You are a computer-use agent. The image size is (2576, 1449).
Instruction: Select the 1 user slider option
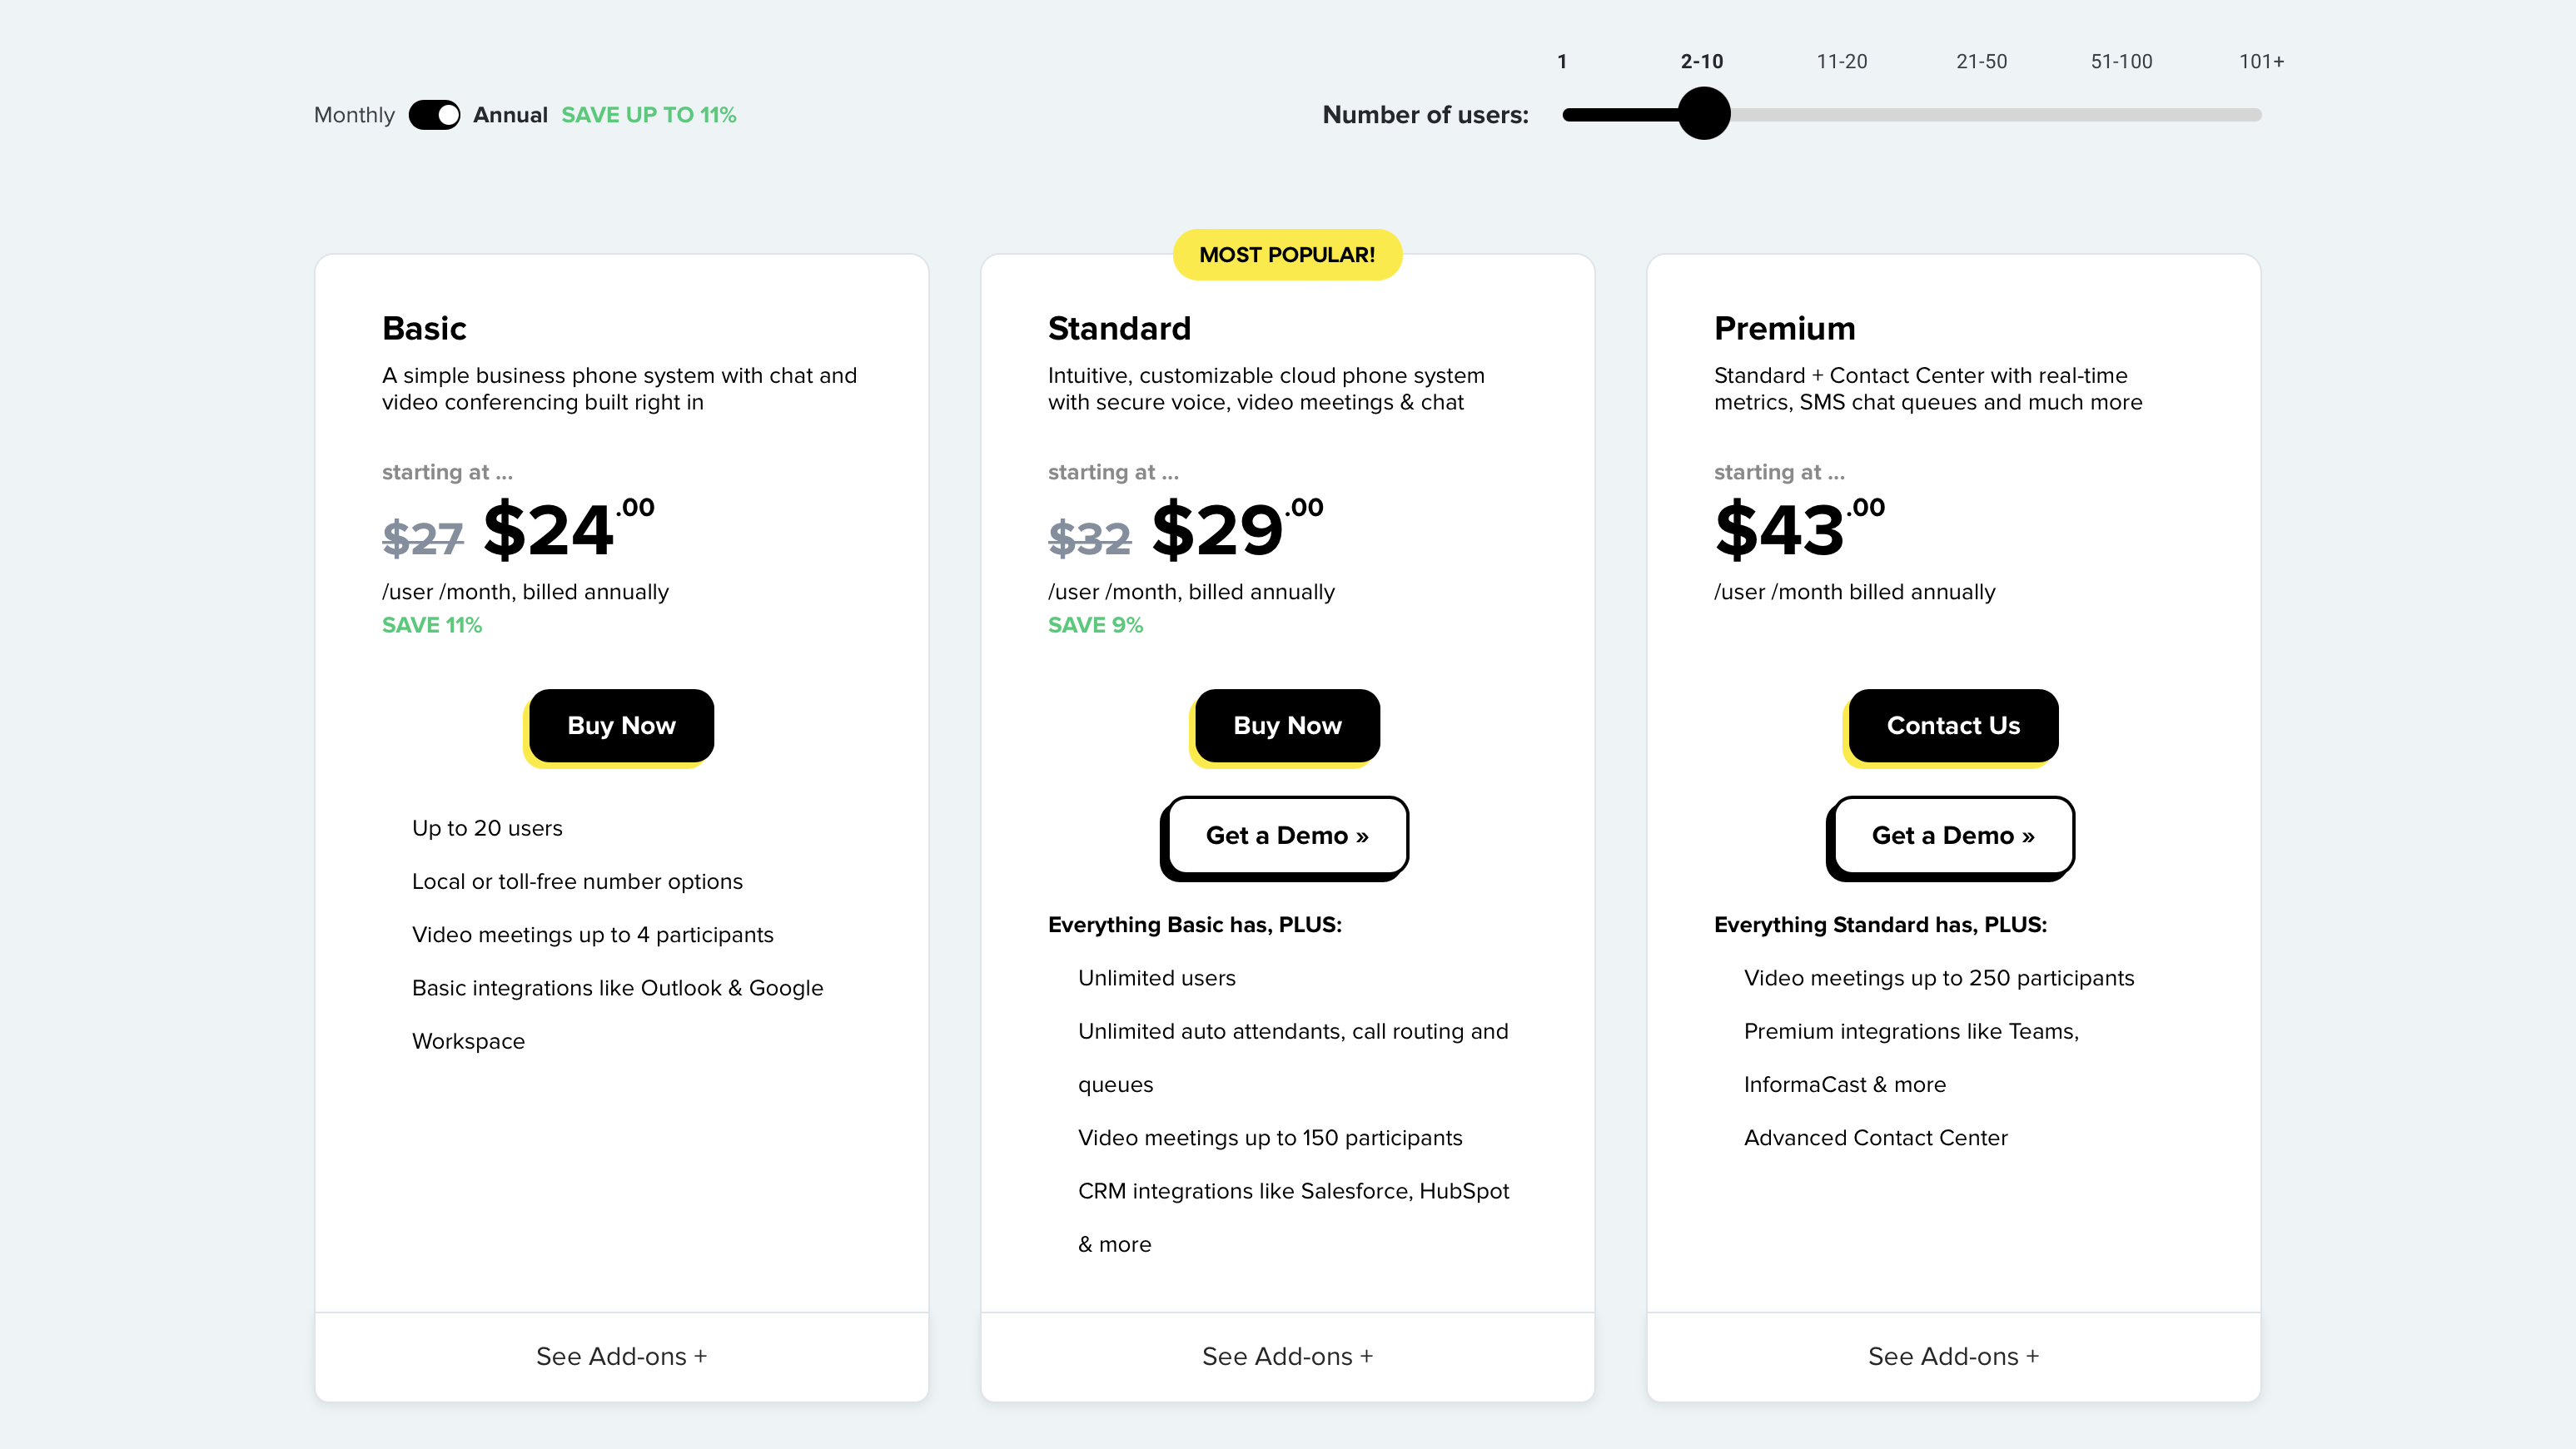point(1562,62)
